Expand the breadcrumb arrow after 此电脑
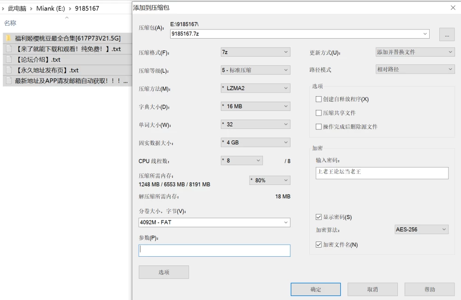The height and width of the screenshot is (300, 461). pyautogui.click(x=31, y=9)
